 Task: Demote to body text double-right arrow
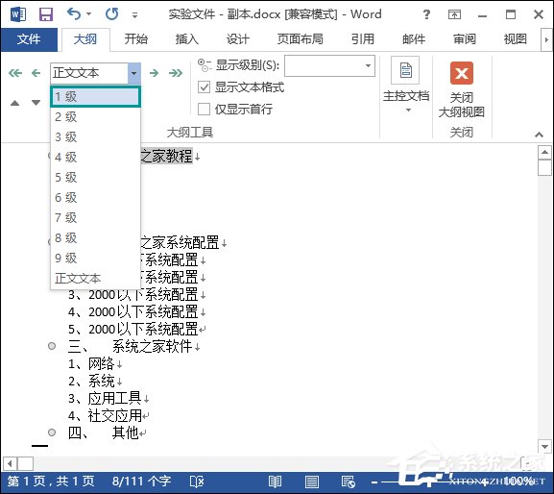point(176,73)
